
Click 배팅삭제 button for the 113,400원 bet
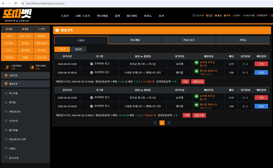click(198, 82)
